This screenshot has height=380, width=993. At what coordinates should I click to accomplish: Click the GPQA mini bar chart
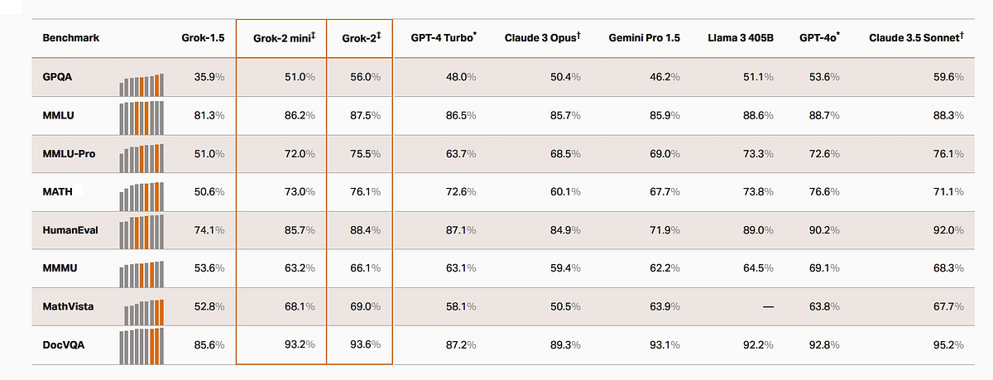point(142,84)
